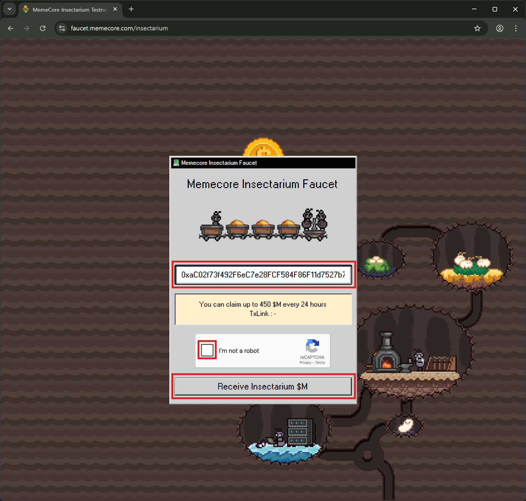Click the browser back arrow
Screen dimensions: 526x501
(x=11, y=28)
